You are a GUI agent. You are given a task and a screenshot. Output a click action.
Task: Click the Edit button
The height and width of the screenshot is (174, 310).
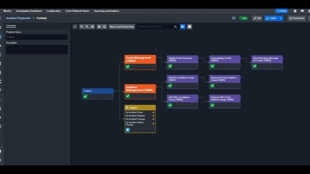257,18
